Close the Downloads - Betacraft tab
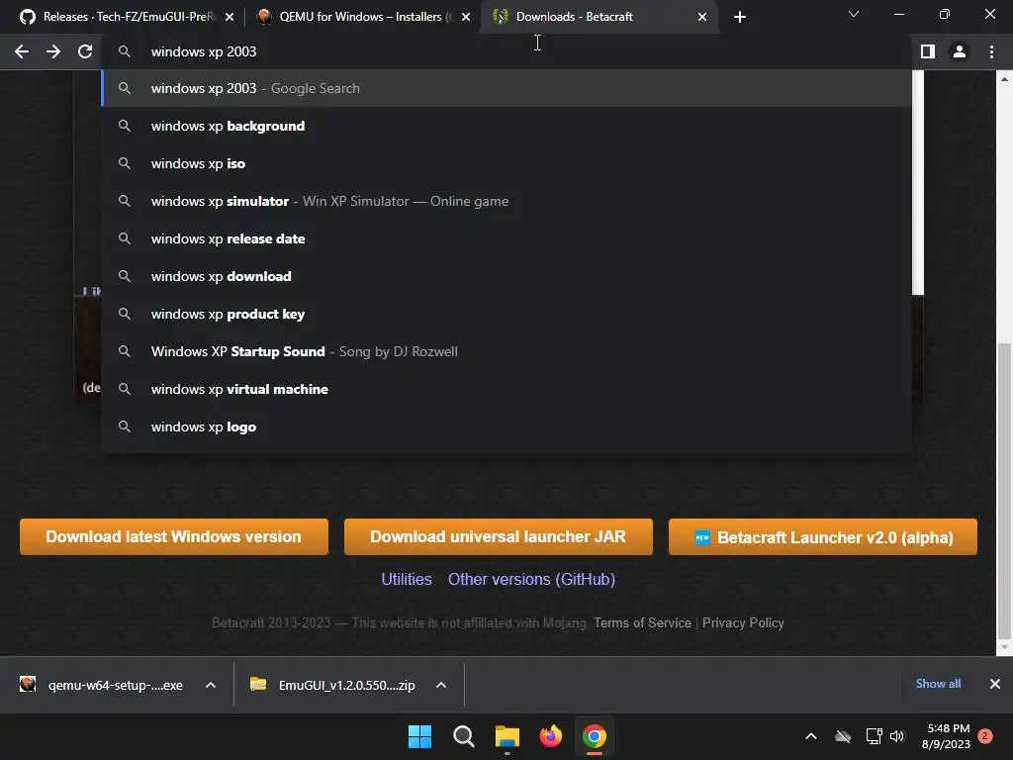 click(702, 17)
